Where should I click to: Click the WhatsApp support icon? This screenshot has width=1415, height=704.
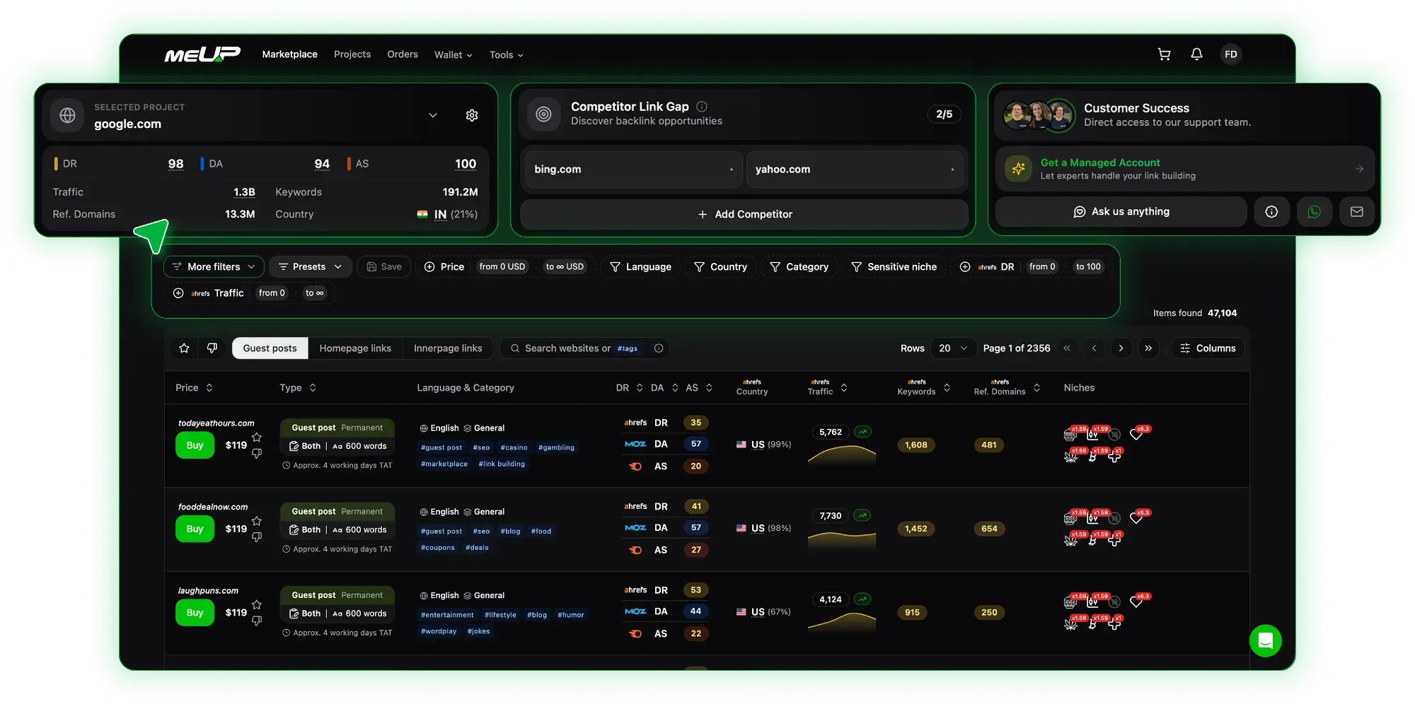click(x=1314, y=211)
